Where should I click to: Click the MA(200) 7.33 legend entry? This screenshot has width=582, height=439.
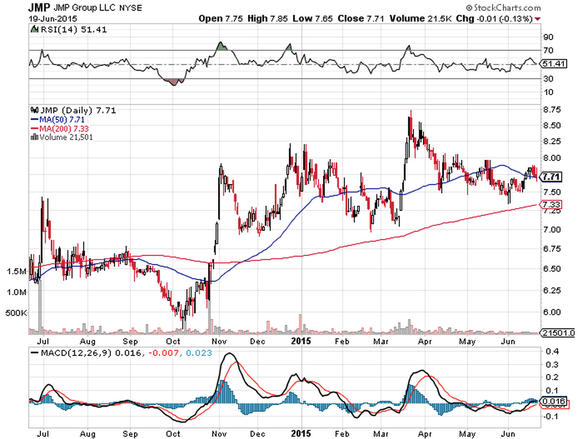(63, 128)
